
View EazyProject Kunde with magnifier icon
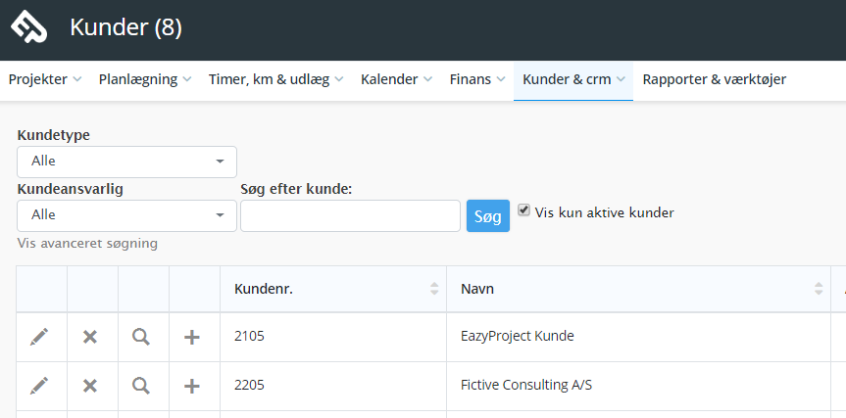(x=141, y=337)
